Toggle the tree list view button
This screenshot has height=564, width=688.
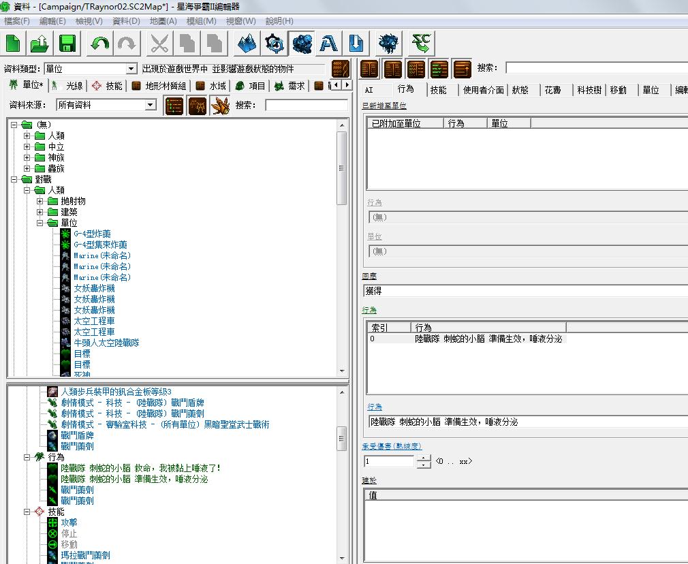click(x=175, y=106)
